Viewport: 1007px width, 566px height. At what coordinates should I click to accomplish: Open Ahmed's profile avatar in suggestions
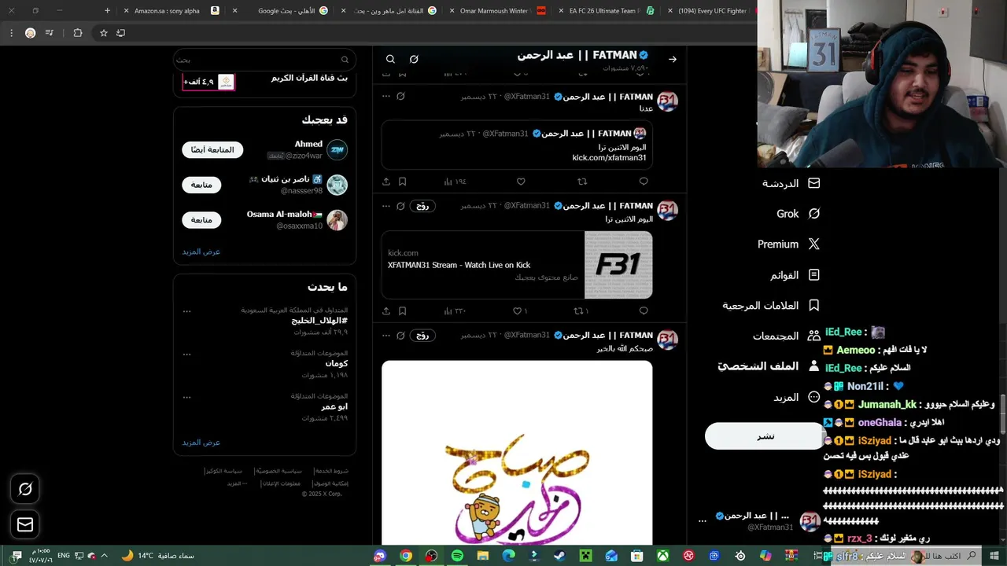338,149
